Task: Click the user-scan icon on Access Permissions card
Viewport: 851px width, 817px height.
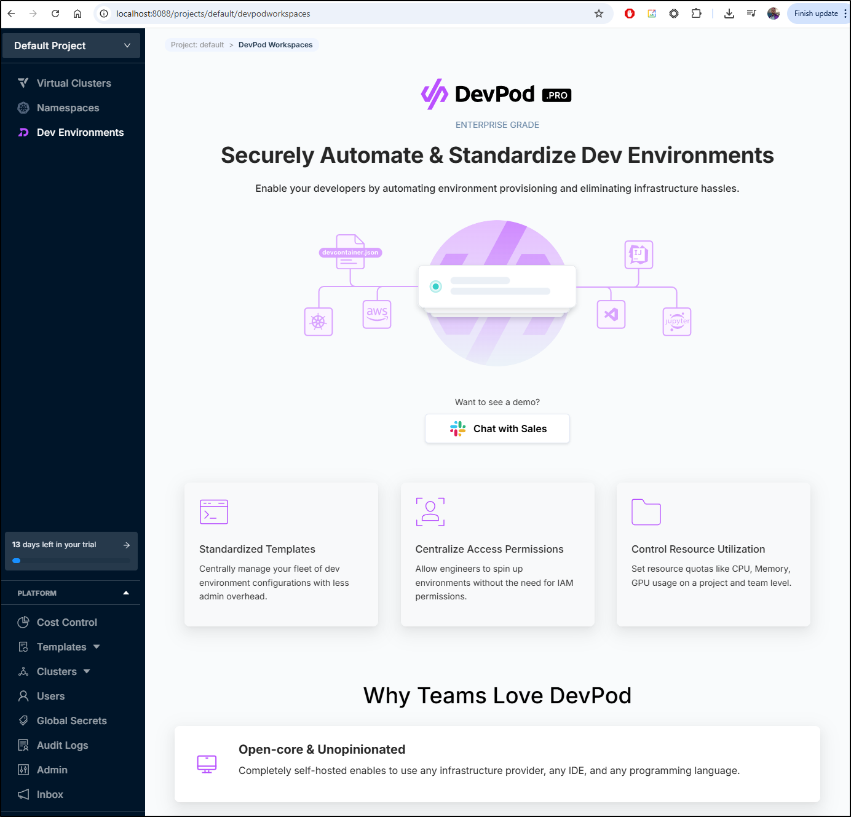Action: point(430,511)
